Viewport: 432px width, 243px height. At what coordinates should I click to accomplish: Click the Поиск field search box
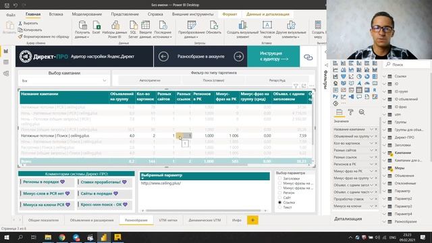(x=407, y=65)
